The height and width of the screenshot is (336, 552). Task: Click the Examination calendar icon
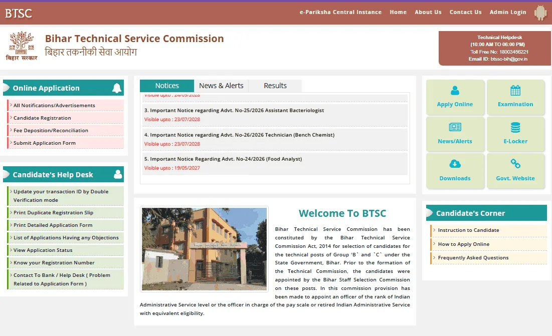tap(515, 91)
